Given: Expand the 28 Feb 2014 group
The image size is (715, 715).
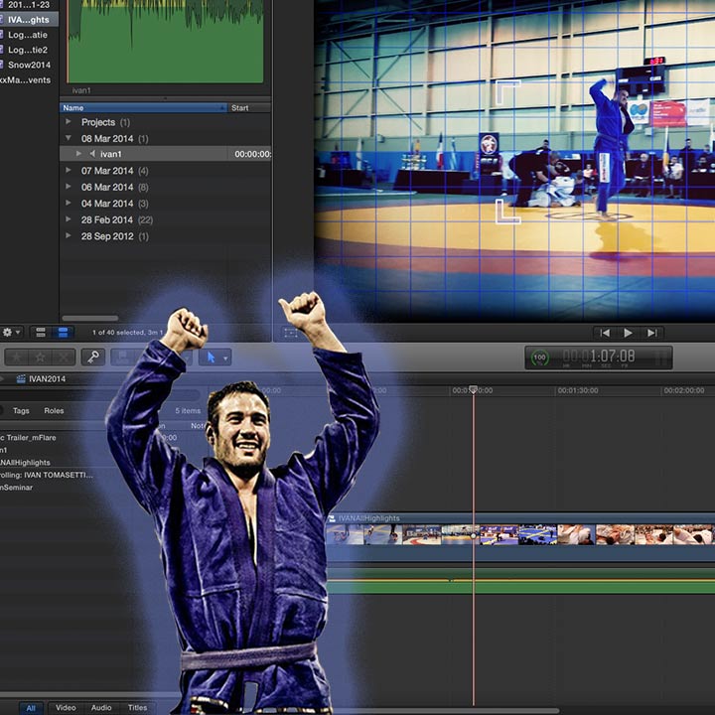Looking at the screenshot, I should tap(69, 219).
